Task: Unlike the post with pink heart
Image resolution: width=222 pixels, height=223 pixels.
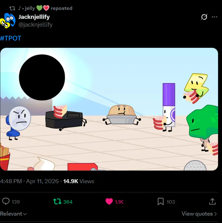Action: tap(109, 201)
